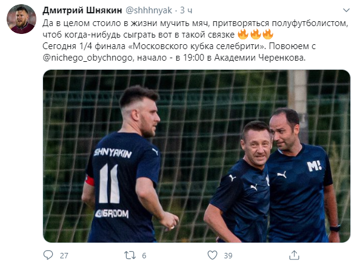Open Дмитрий Шнякин profile avatar

pyautogui.click(x=21, y=19)
